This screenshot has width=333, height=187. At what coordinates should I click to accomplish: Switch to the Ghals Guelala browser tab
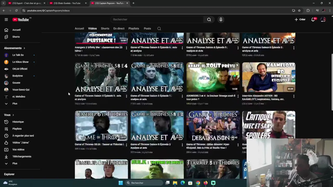68,3
